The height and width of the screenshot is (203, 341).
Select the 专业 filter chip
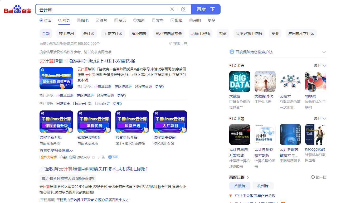[275, 33]
